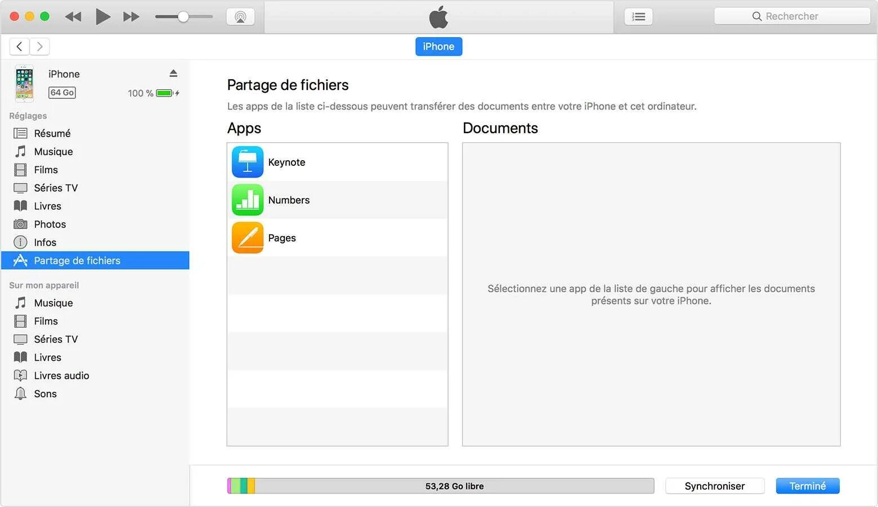The width and height of the screenshot is (878, 507).
Task: Click the blue Terminé button
Action: click(807, 486)
